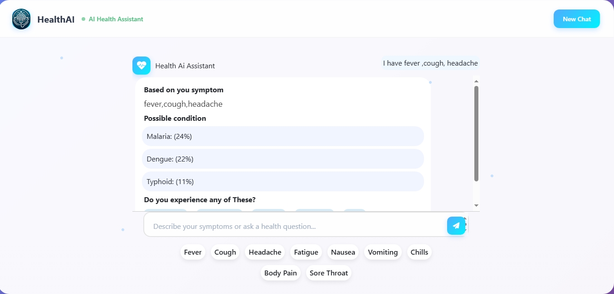Click the heart pulse assistant avatar icon
Viewport: 614px width, 294px height.
click(141, 66)
